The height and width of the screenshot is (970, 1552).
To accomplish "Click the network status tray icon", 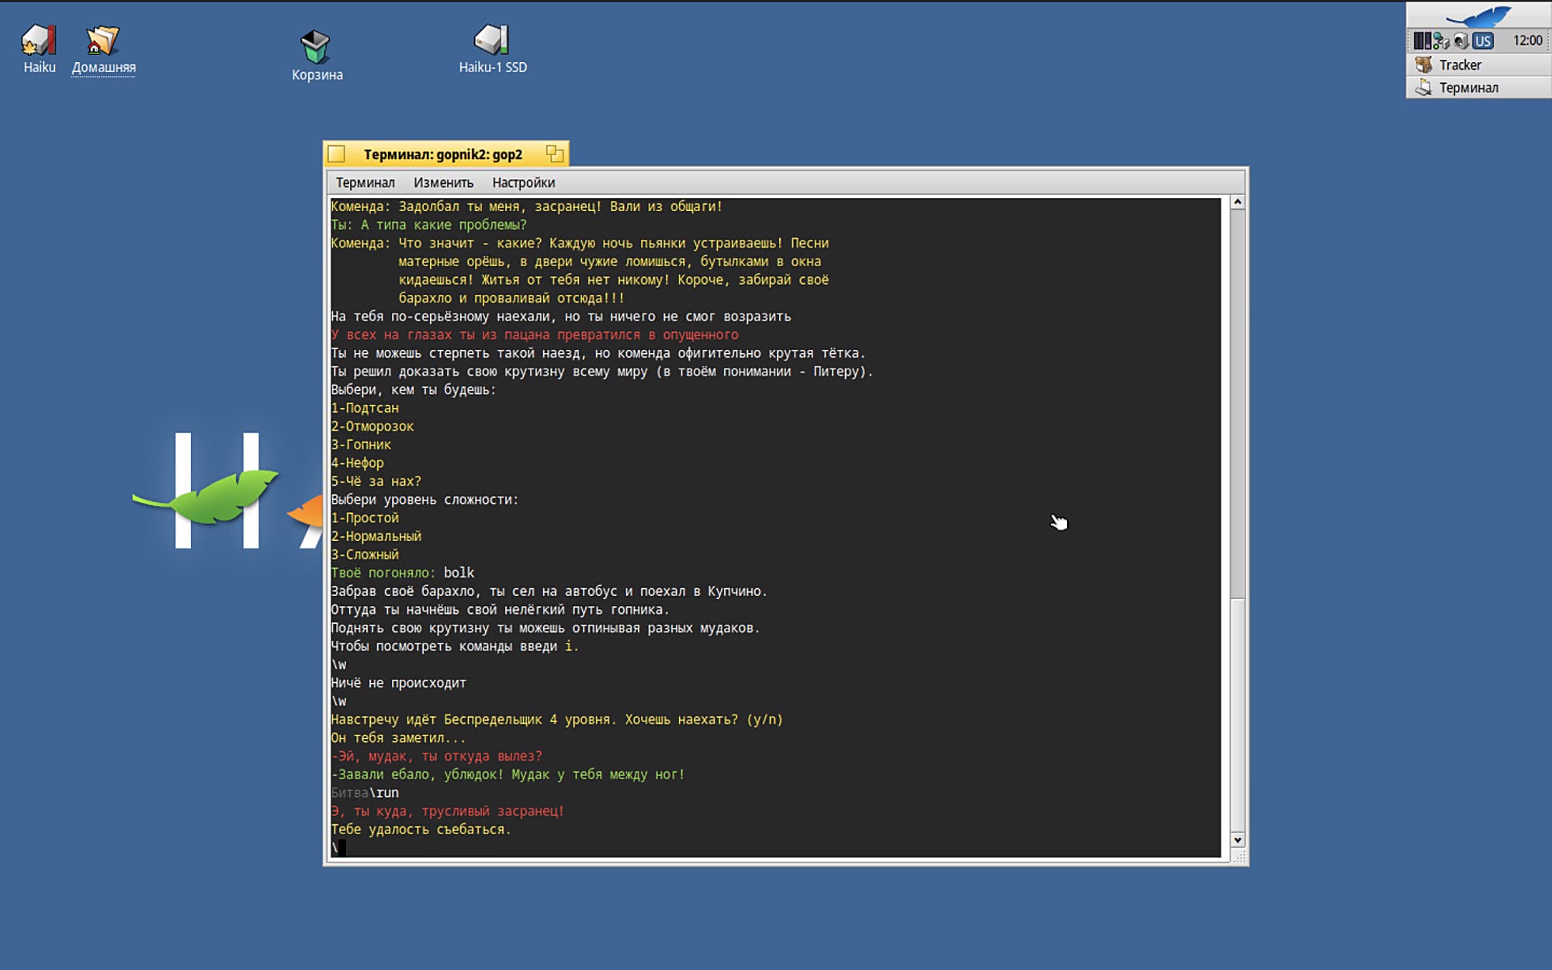I will (1441, 40).
